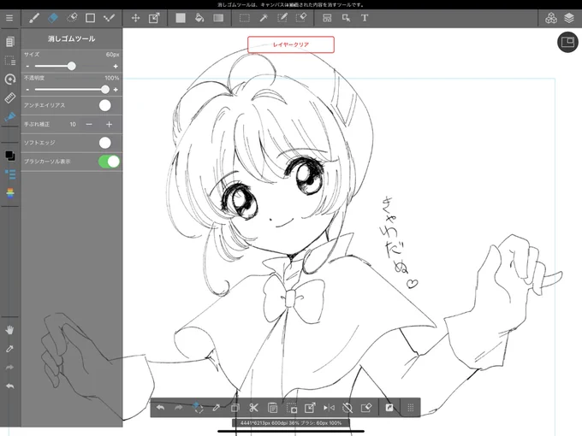Select the dashed rectangle Selection tool
This screenshot has height=436, width=582.
pyautogui.click(x=244, y=18)
